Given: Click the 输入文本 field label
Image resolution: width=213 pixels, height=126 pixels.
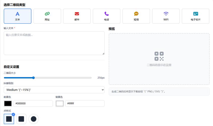Looking at the screenshot, I should [x=9, y=28].
